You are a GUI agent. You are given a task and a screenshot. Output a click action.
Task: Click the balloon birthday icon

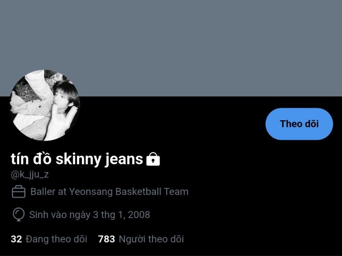(x=18, y=215)
